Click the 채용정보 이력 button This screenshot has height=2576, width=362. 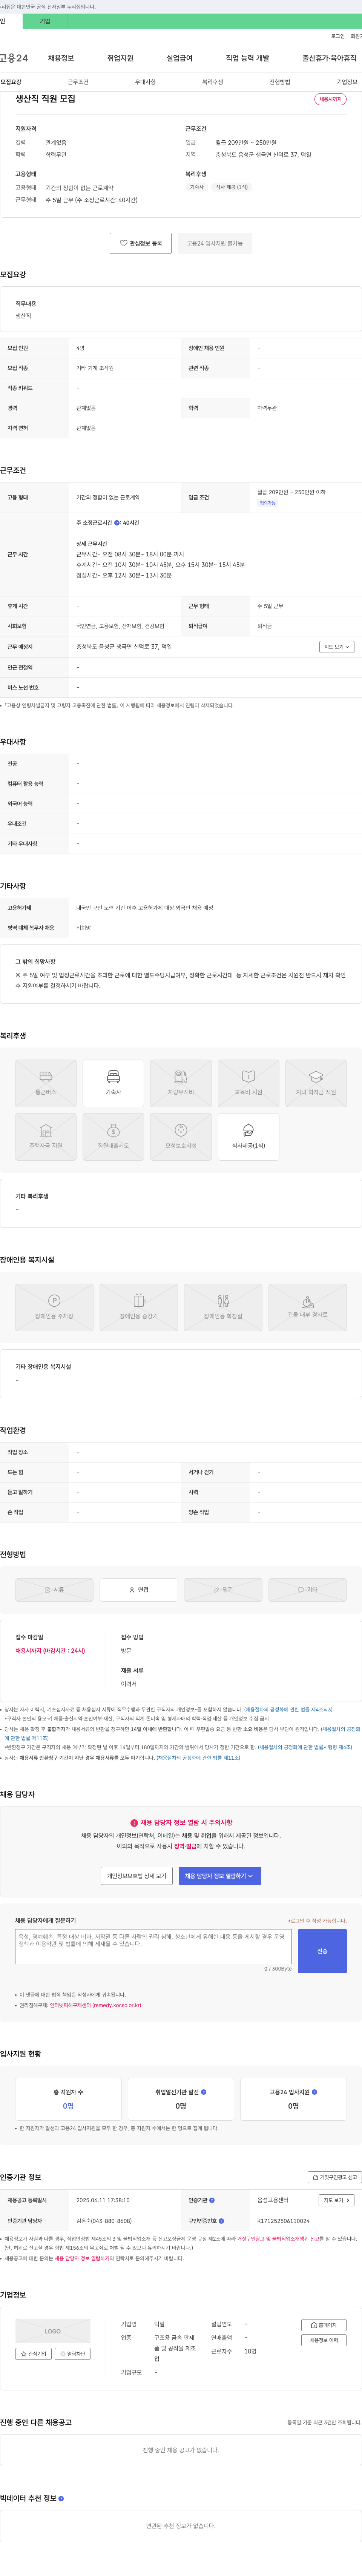pos(324,2340)
